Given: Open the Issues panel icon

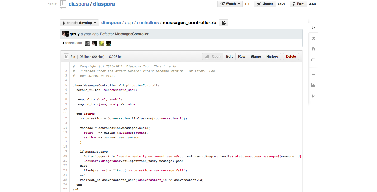Looking at the screenshot, I should pos(313,38).
